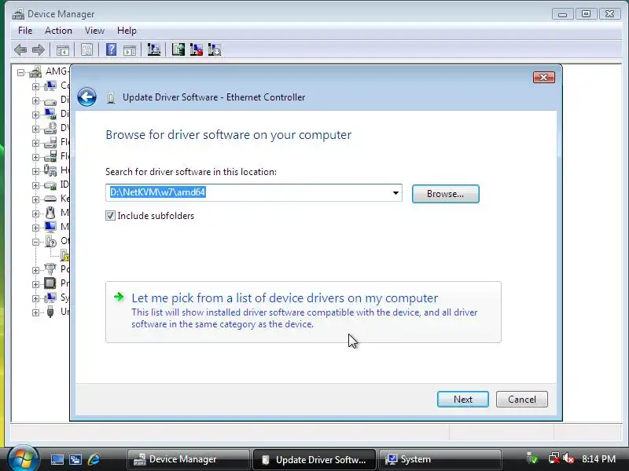The width and height of the screenshot is (629, 471).
Task: Open the File menu
Action: click(x=25, y=31)
